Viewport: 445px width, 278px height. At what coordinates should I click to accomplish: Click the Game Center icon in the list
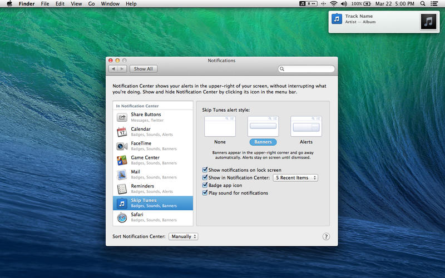[122, 160]
